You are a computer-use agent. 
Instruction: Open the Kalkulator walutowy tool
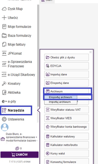click(x=66, y=136)
